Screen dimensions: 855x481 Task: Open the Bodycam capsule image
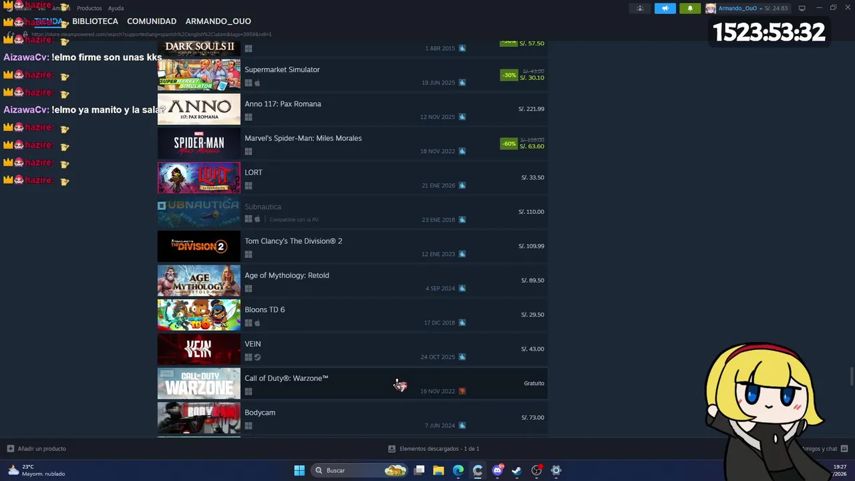click(199, 418)
